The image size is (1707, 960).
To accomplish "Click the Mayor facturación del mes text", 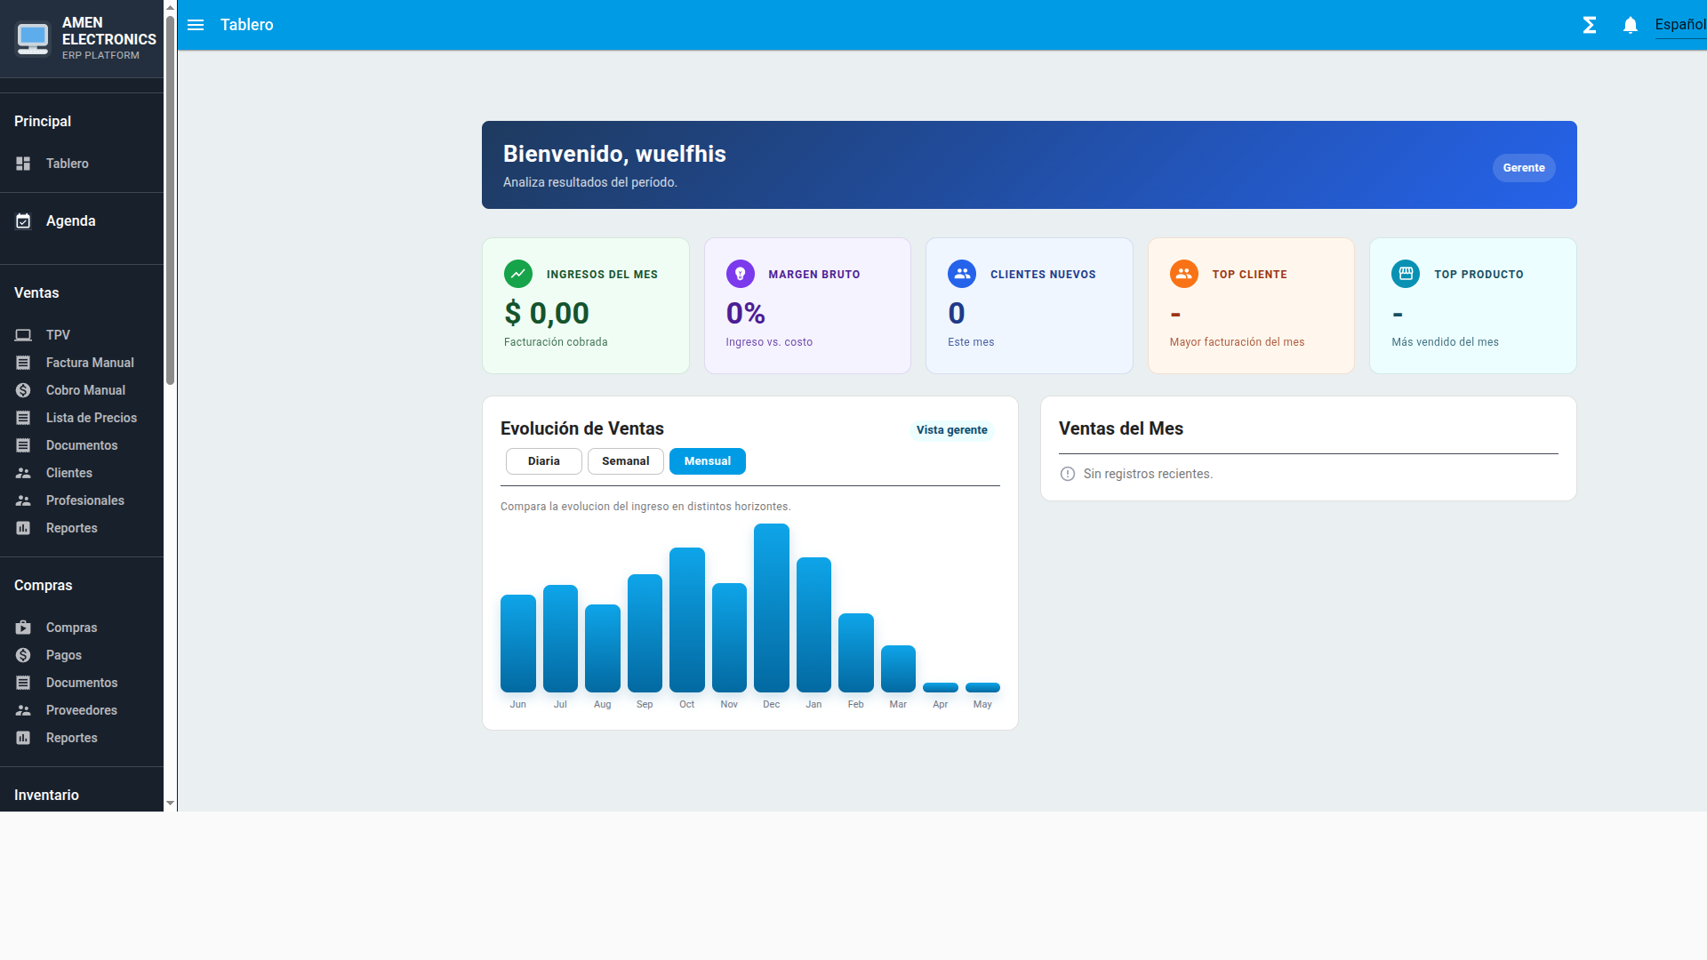I will [x=1237, y=342].
